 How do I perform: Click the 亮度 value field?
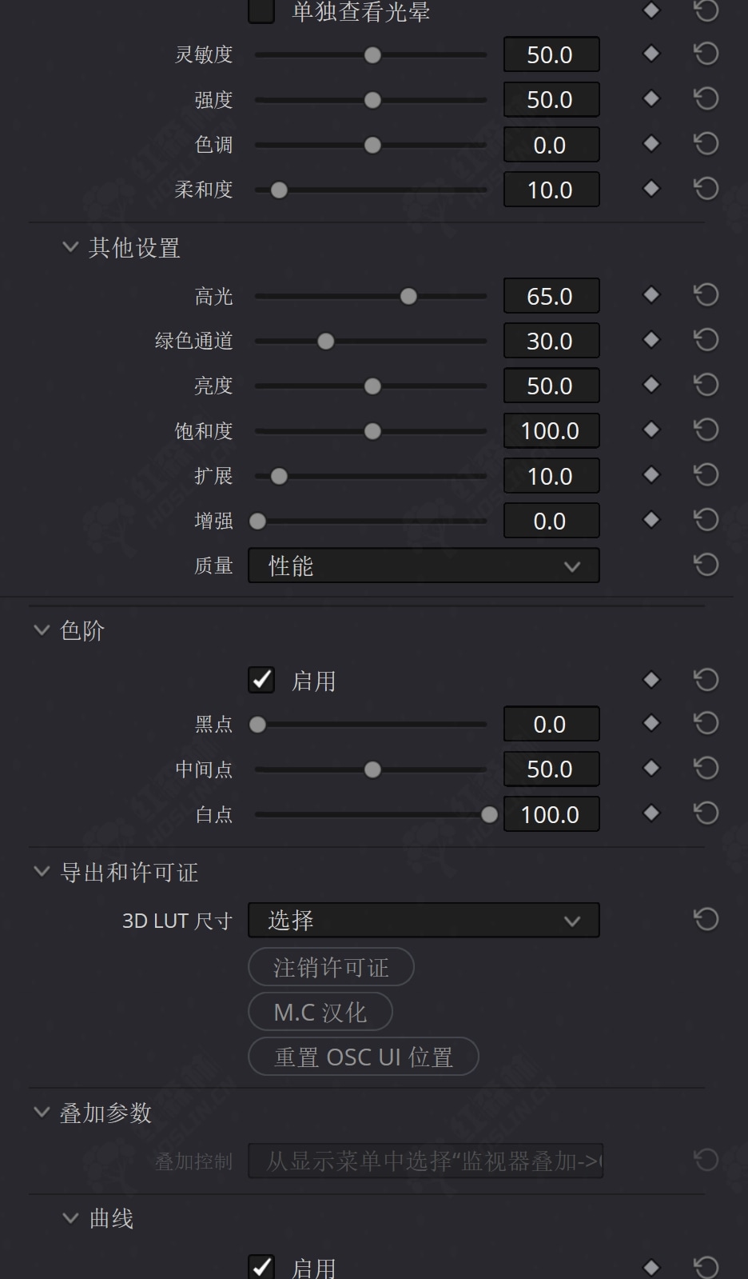point(551,386)
